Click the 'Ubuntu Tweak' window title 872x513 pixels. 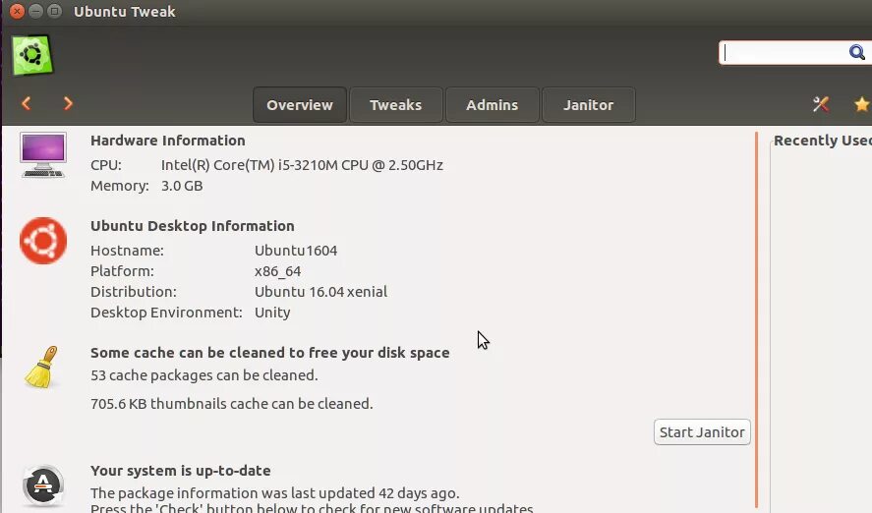(x=125, y=12)
